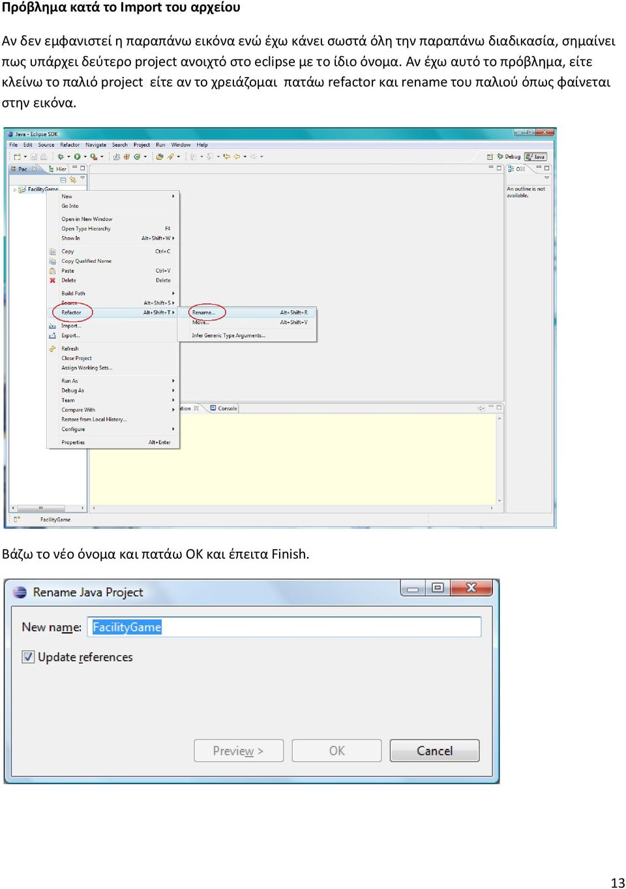The width and height of the screenshot is (626, 889).
Task: Click the Back navigation arrow in the toolbar
Action: 237,157
